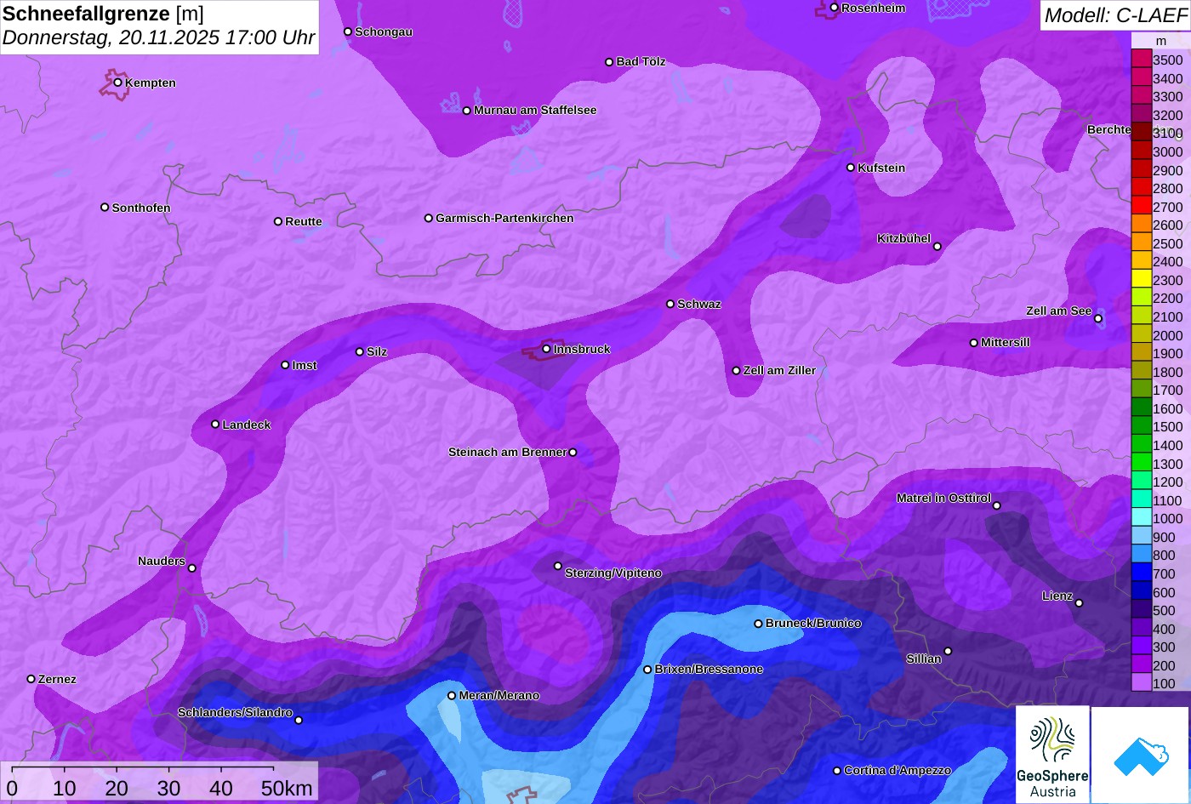This screenshot has height=804, width=1191.
Task: Select the 1000 m cyan legend swatch
Action: [x=1141, y=517]
